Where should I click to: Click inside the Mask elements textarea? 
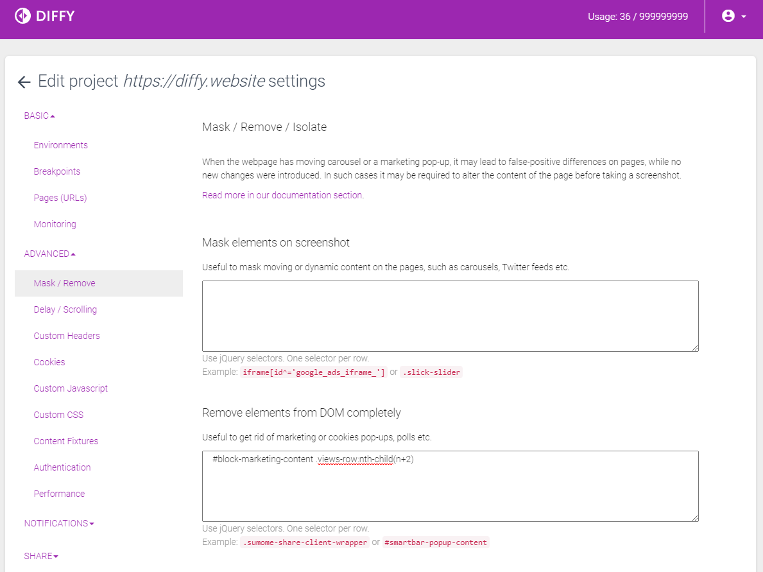point(450,316)
